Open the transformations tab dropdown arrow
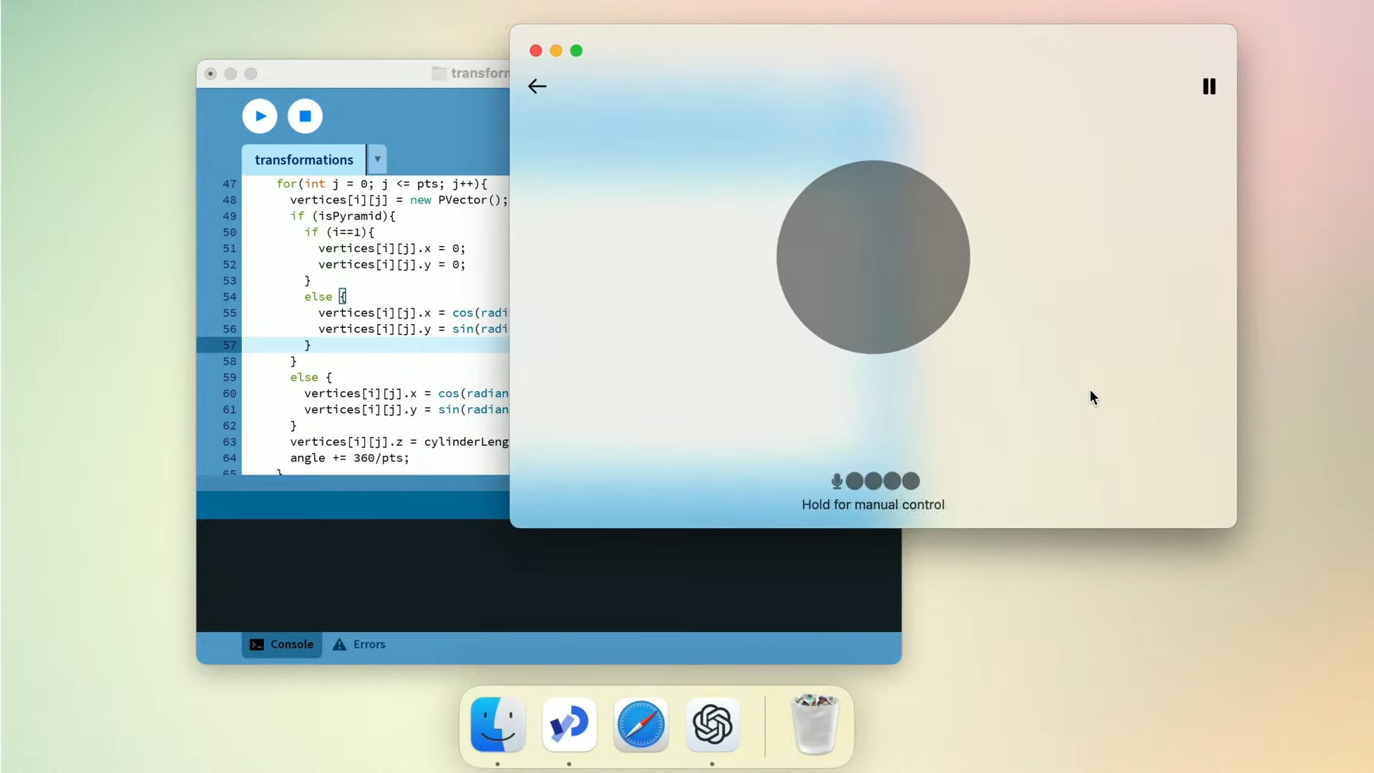 [377, 159]
